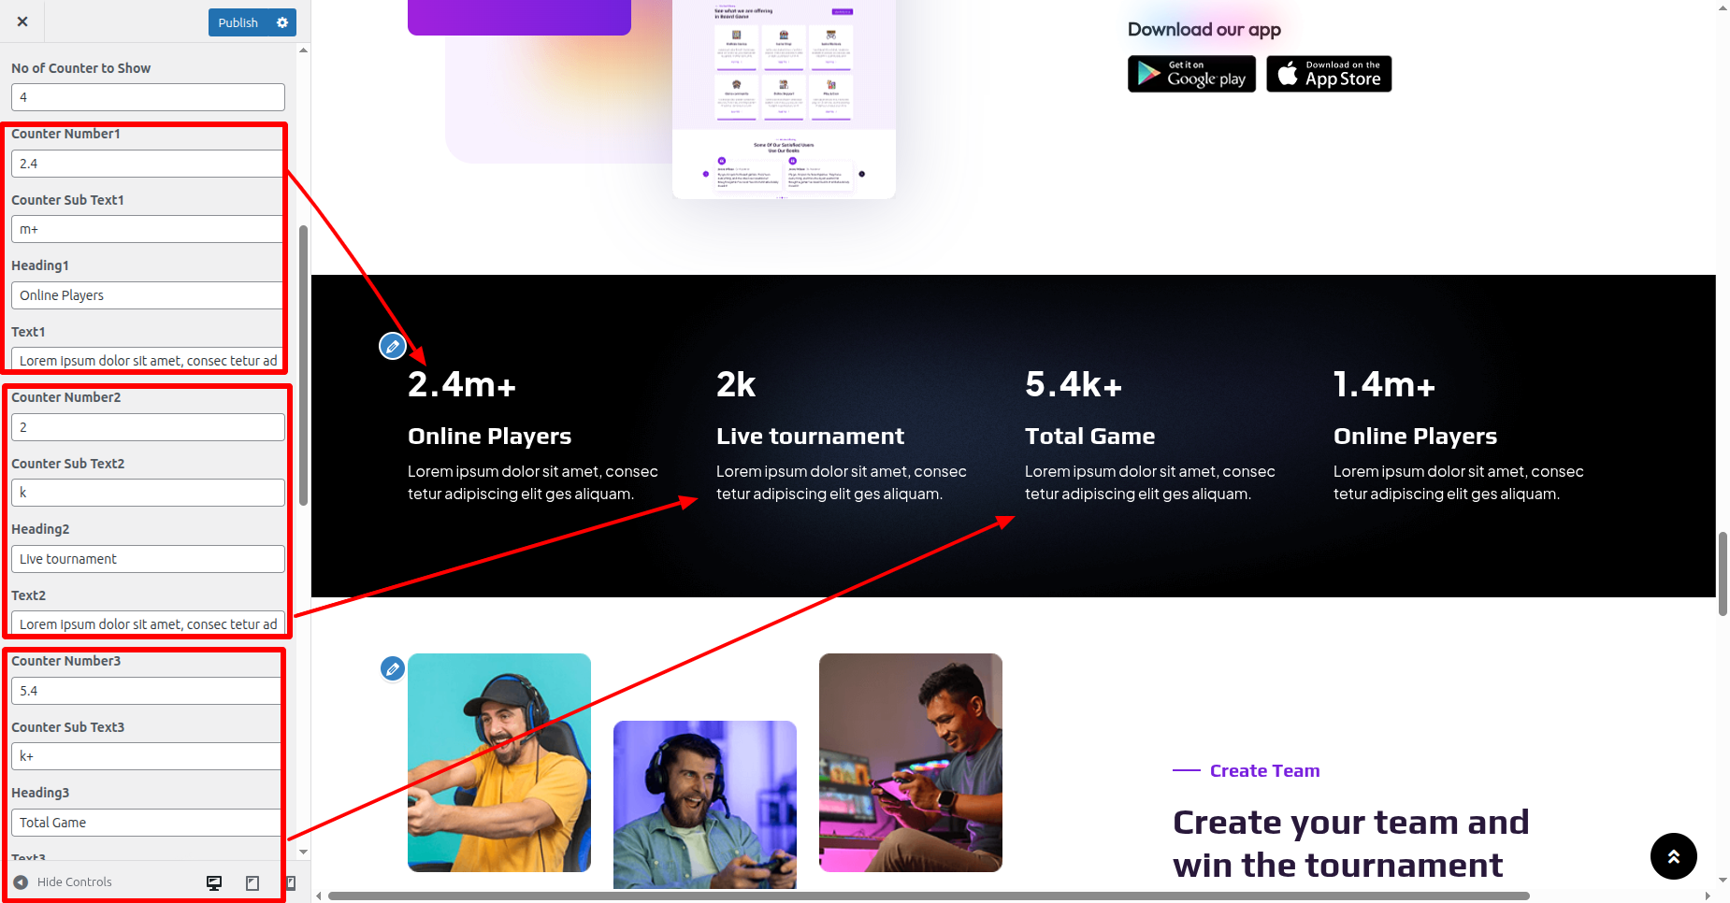Click the Counter Number1 input field
The width and height of the screenshot is (1730, 903).
(148, 164)
